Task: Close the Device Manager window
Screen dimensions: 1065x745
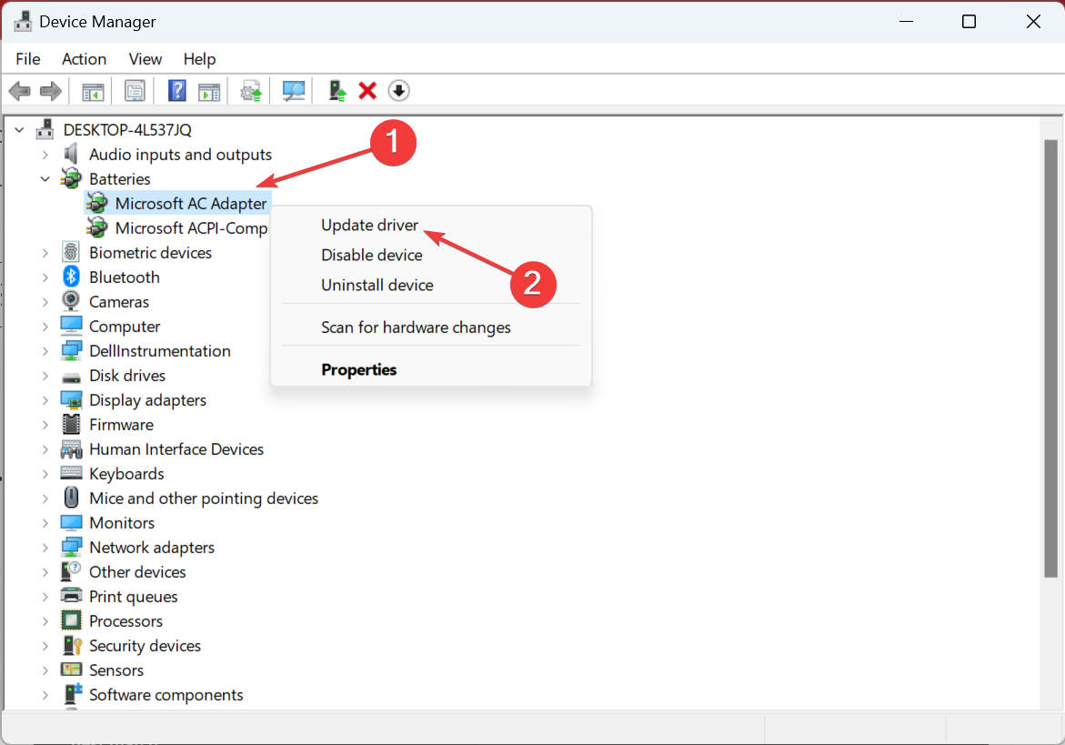Action: [1033, 22]
